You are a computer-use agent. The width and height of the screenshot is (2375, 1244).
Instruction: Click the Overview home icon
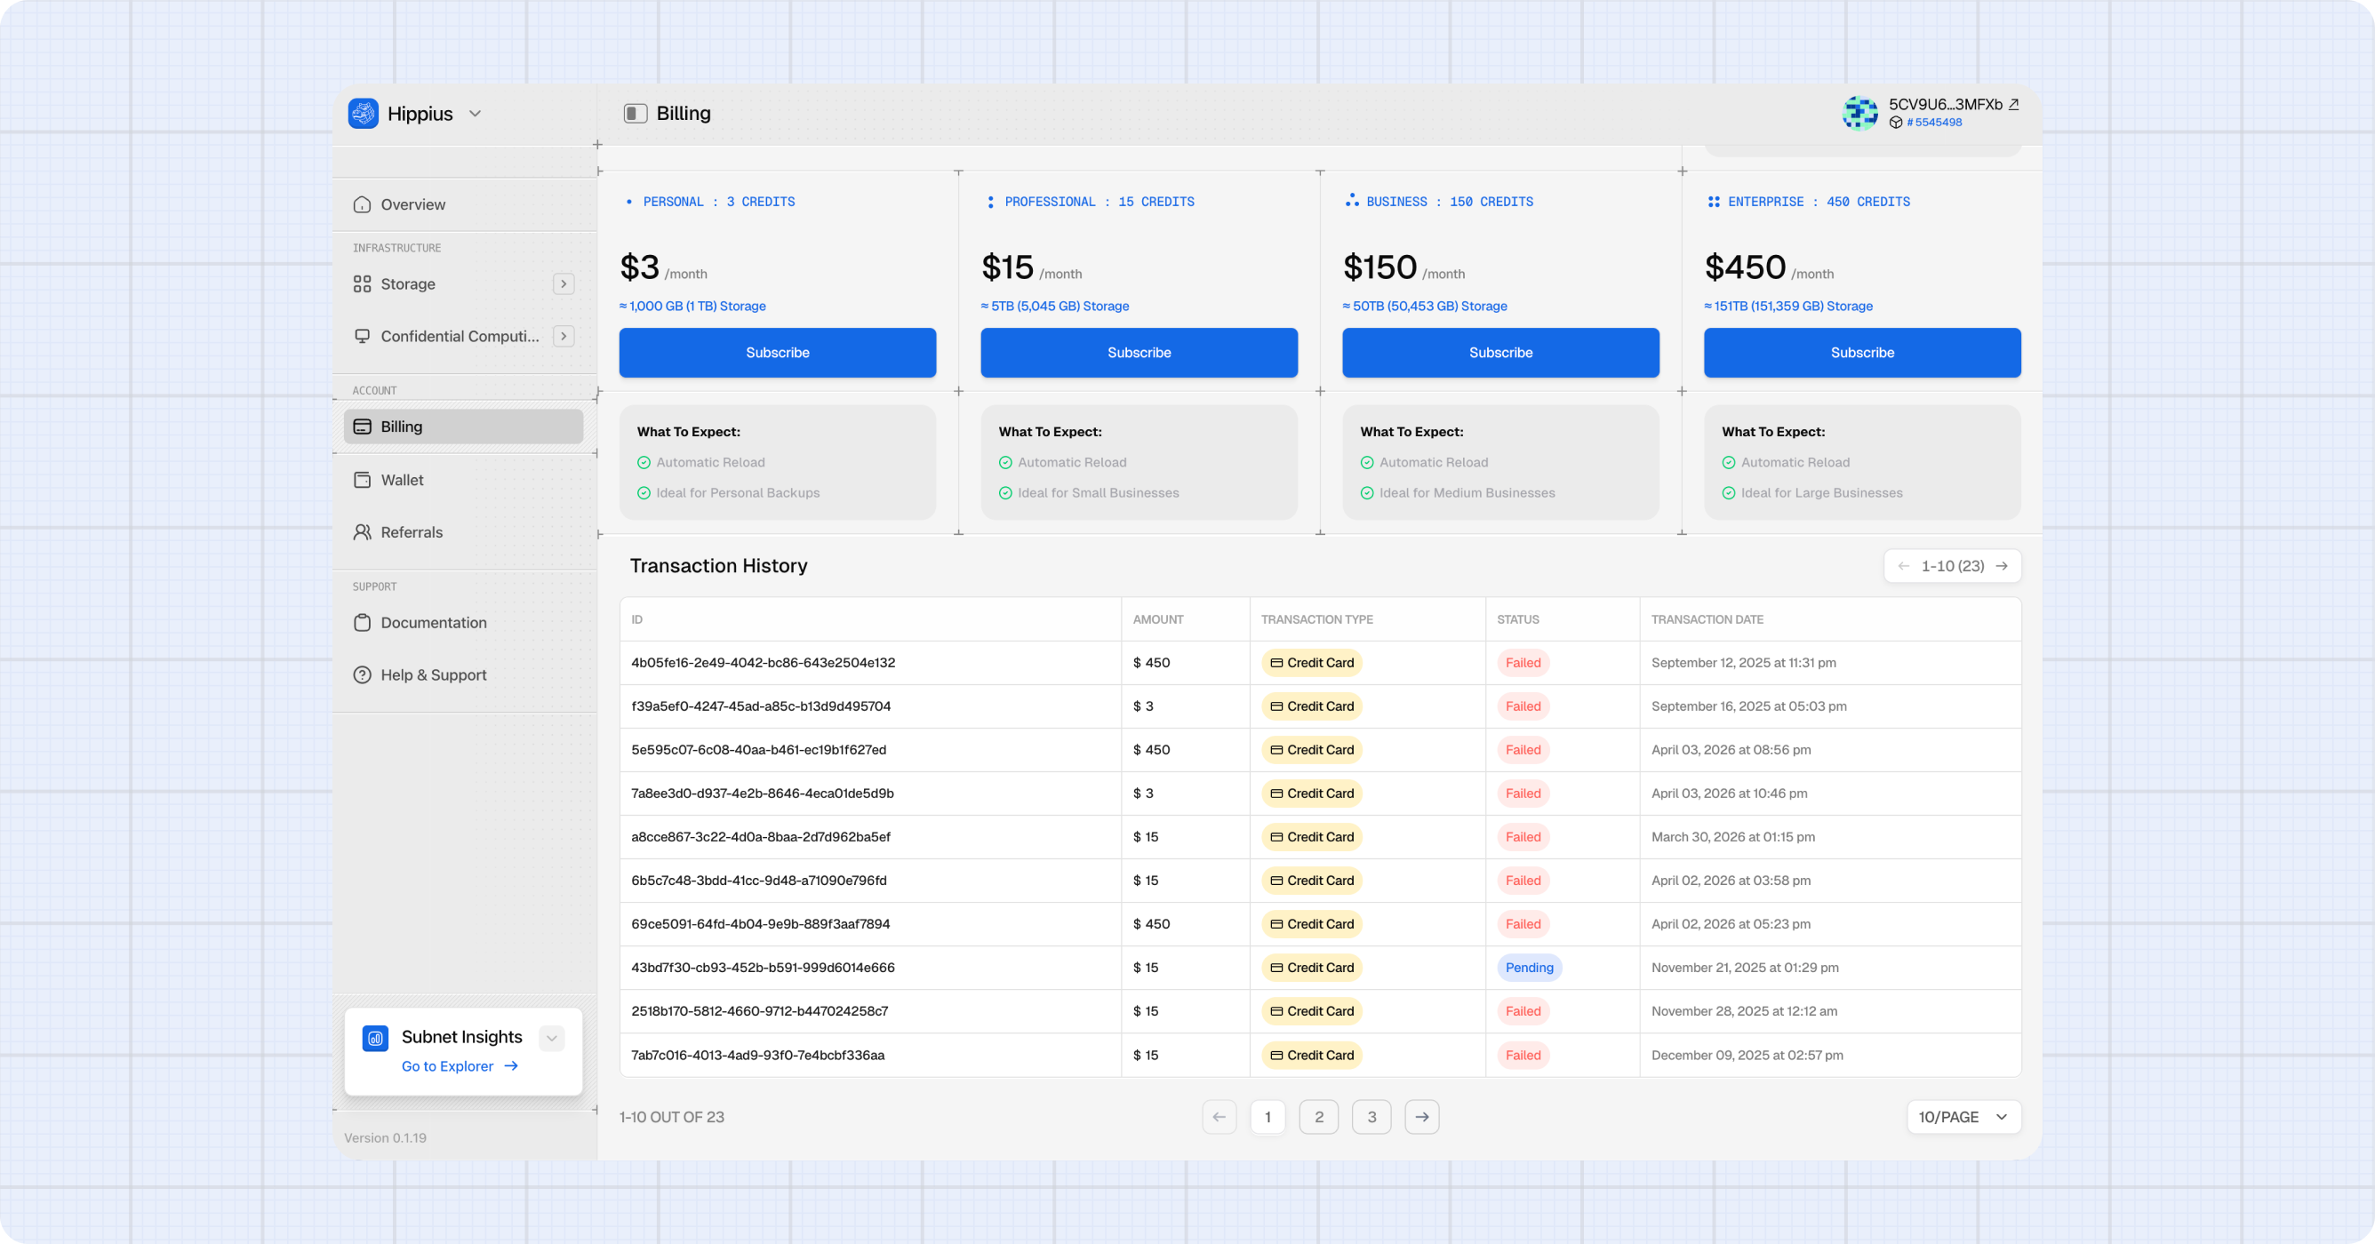coord(363,204)
